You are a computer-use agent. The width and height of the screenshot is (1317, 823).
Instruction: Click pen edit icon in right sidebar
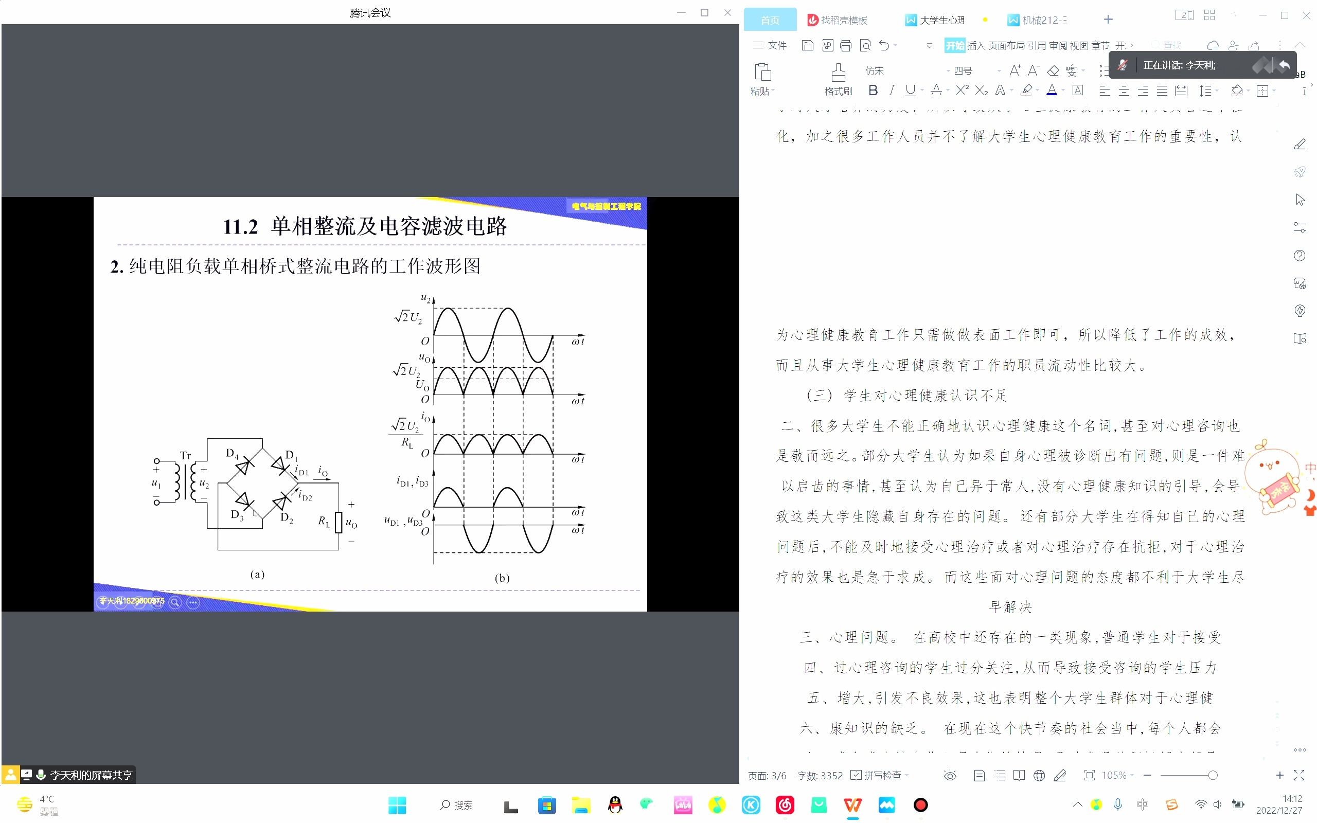pyautogui.click(x=1299, y=144)
